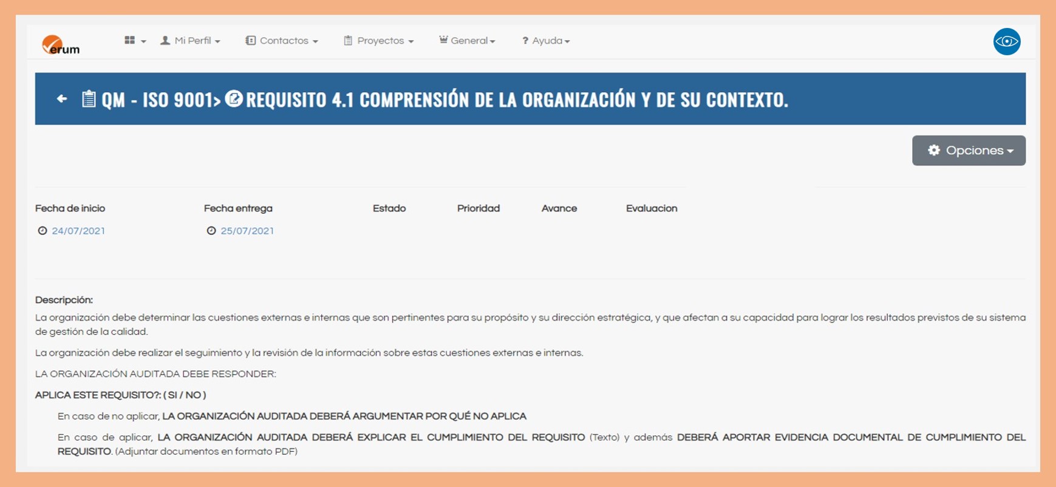Click the clock icon beside 24/07/2021
Viewport: 1056px width, 487px height.
43,231
